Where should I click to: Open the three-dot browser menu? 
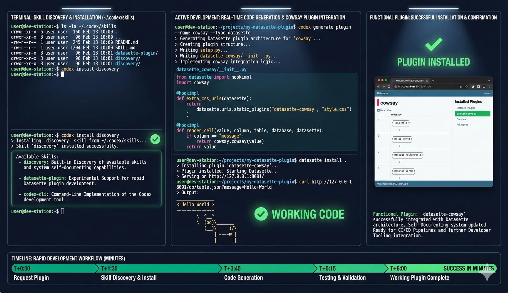[489, 87]
